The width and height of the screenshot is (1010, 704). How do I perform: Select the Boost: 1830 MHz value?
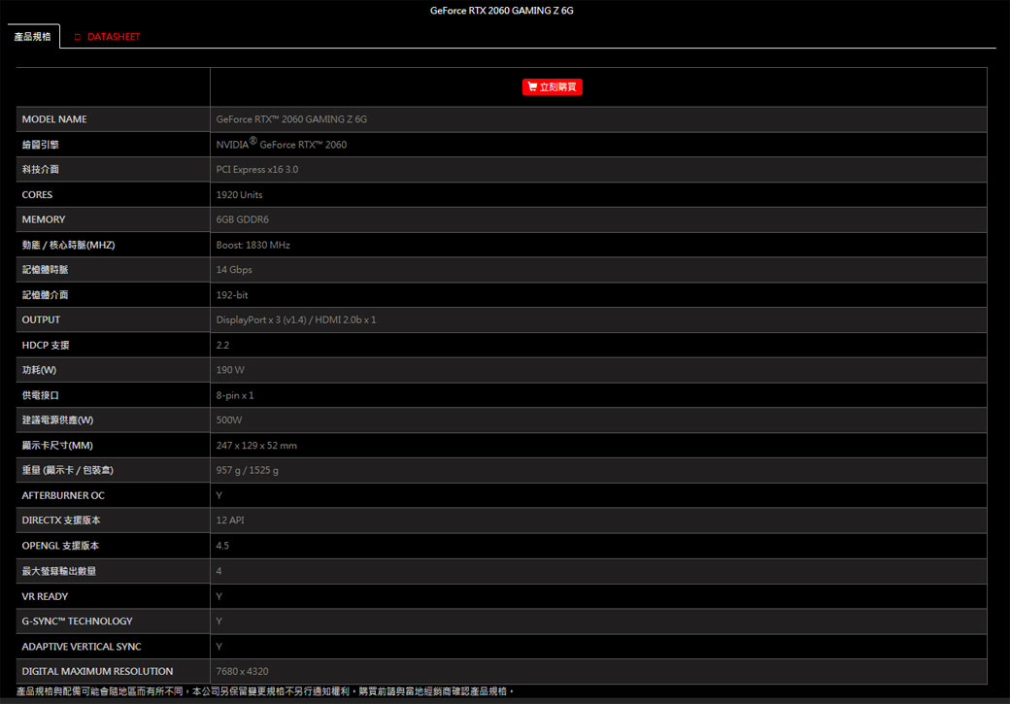pos(252,246)
